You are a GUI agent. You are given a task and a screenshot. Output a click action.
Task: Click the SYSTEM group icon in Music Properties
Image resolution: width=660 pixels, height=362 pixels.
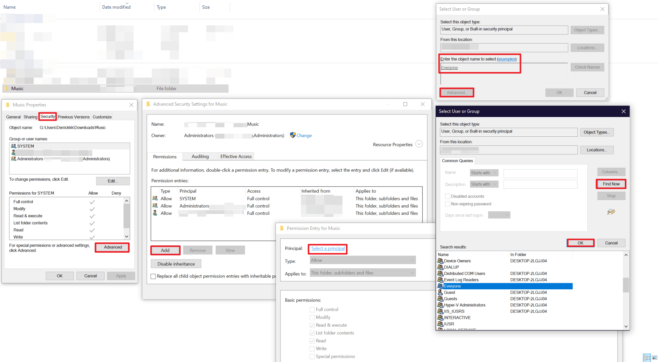(x=14, y=146)
